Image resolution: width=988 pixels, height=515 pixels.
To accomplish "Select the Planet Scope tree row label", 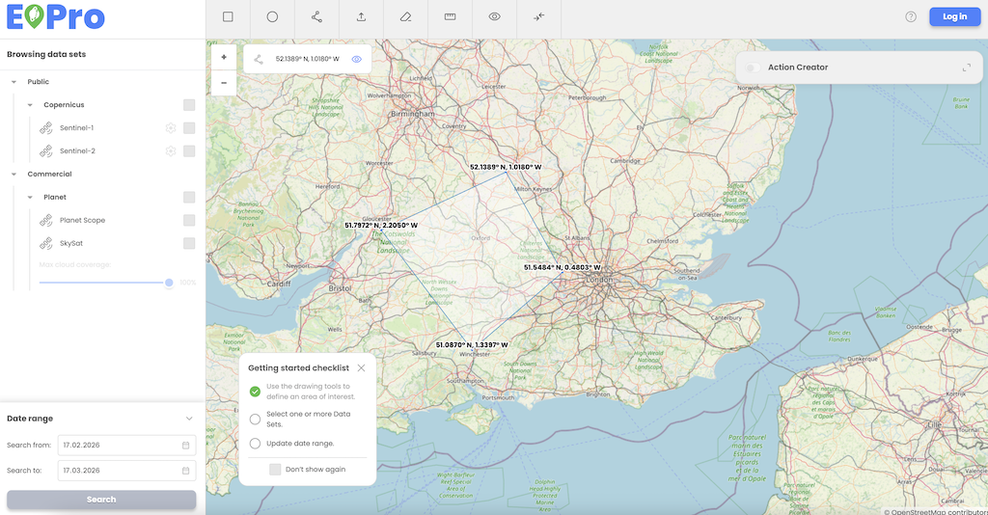I will pos(83,220).
